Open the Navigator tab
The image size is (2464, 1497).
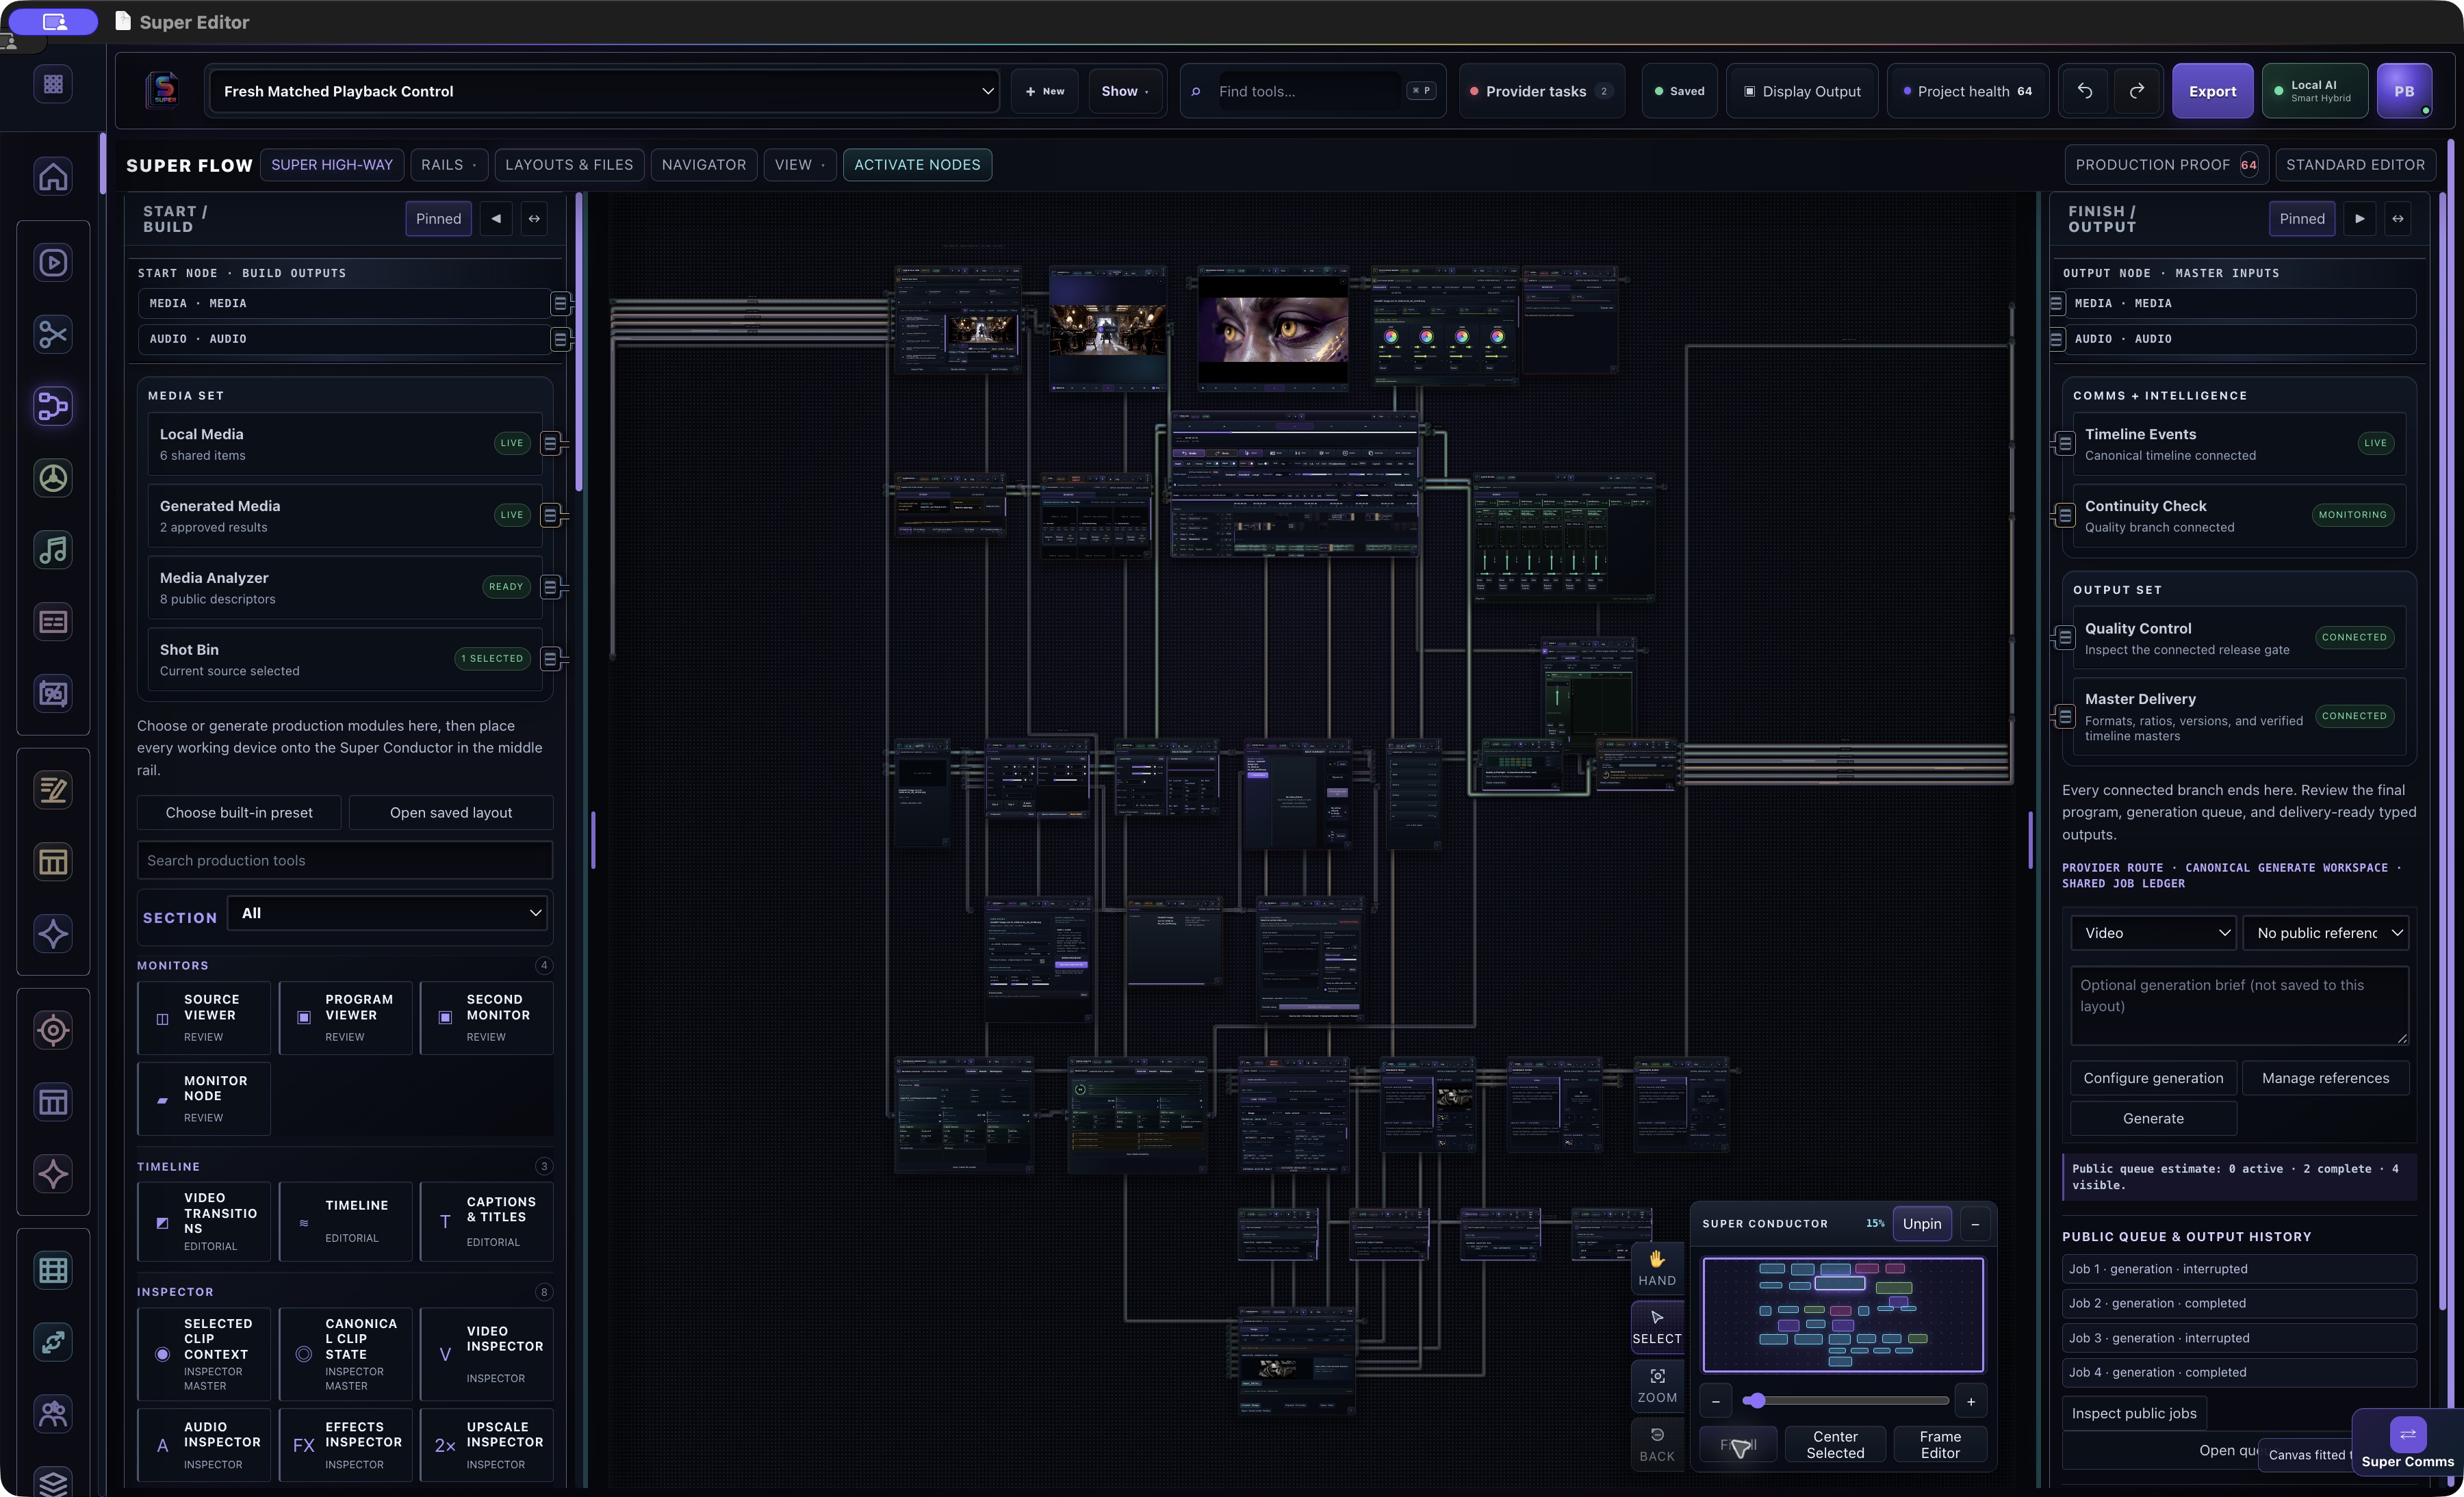click(x=704, y=165)
